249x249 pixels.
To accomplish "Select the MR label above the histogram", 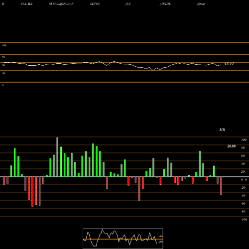I will 222,129.
